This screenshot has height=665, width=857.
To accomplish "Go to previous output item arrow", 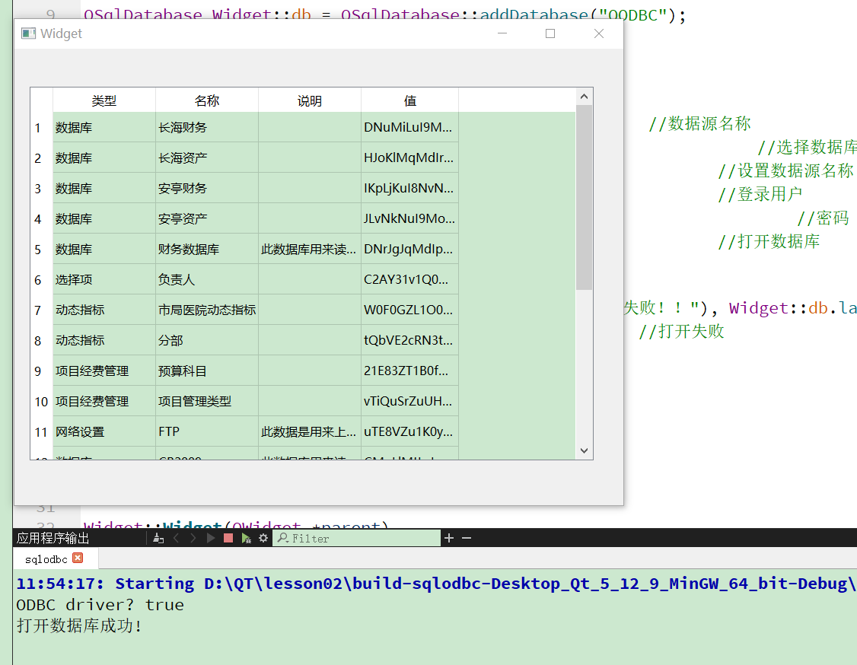I will (176, 538).
